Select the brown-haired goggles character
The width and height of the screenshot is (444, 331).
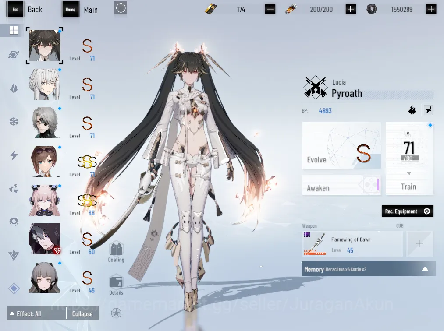(44, 161)
